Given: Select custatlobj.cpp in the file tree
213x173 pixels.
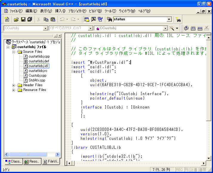Looking at the screenshot, I should [x=39, y=56].
